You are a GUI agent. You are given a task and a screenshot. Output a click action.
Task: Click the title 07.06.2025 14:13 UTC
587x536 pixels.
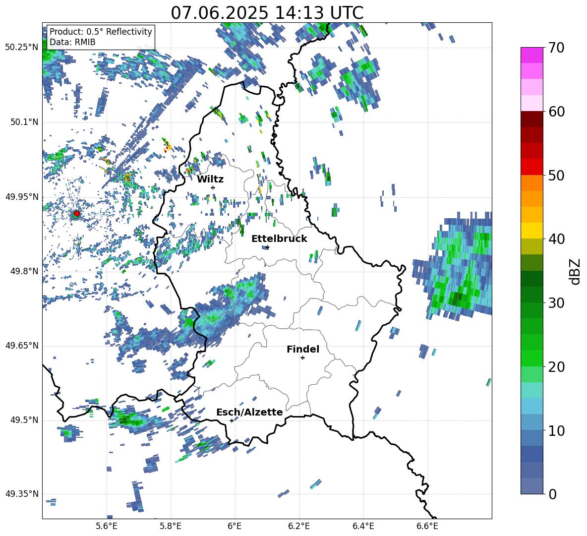[267, 13]
